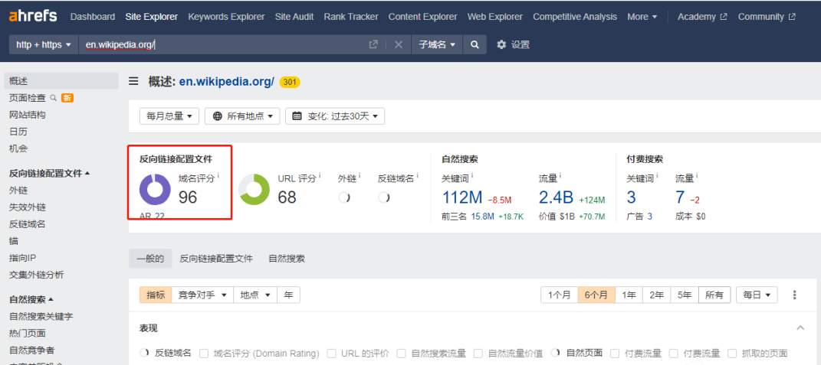The height and width of the screenshot is (365, 821).
Task: Open the More menu dropdown
Action: 642,16
